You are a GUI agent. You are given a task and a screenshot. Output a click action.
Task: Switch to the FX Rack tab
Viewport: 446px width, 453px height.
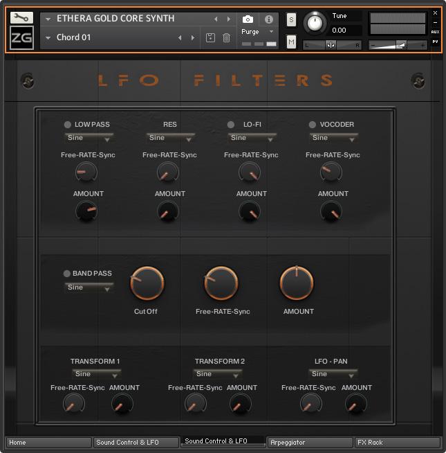397,443
